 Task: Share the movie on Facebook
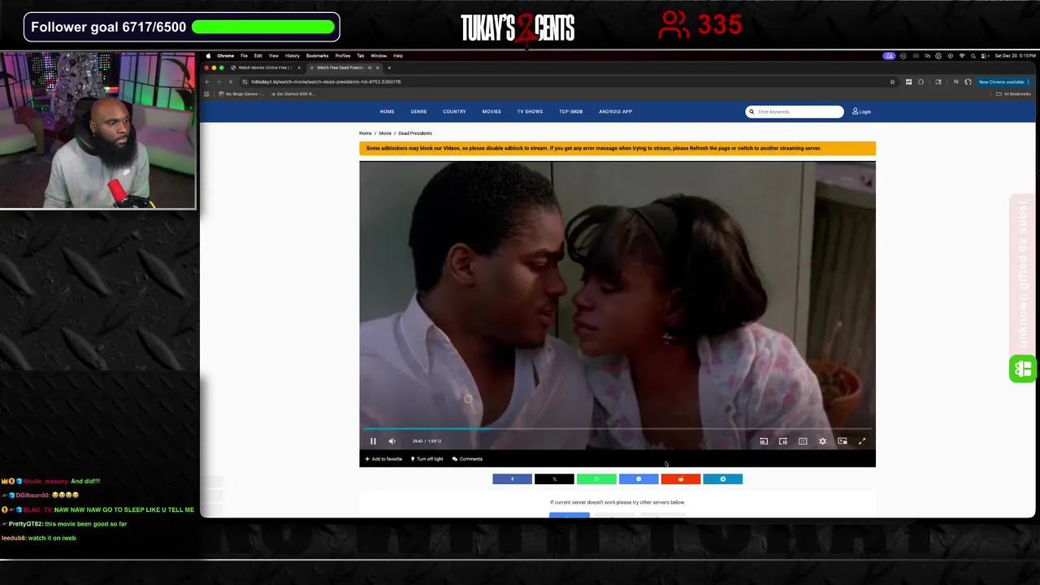point(512,479)
